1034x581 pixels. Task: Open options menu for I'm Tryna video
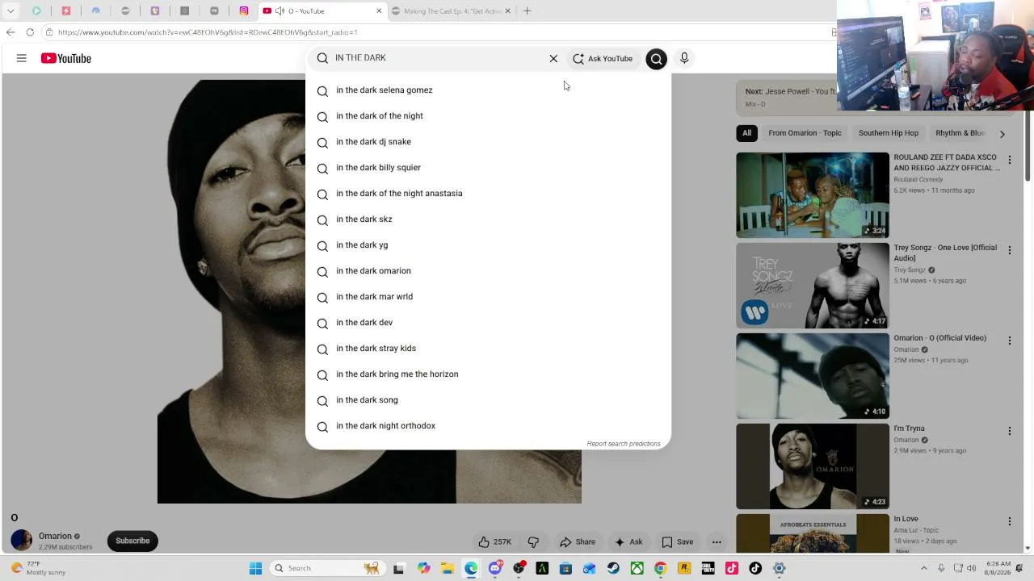(x=1009, y=431)
